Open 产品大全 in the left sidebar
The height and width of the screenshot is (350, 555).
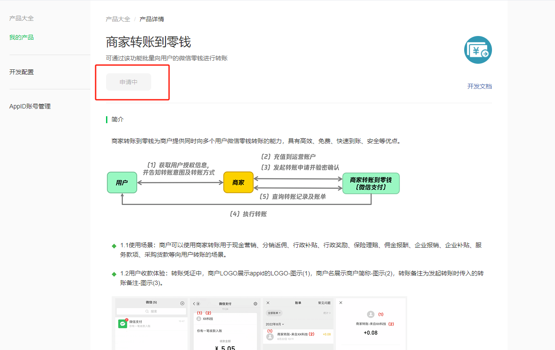(21, 18)
